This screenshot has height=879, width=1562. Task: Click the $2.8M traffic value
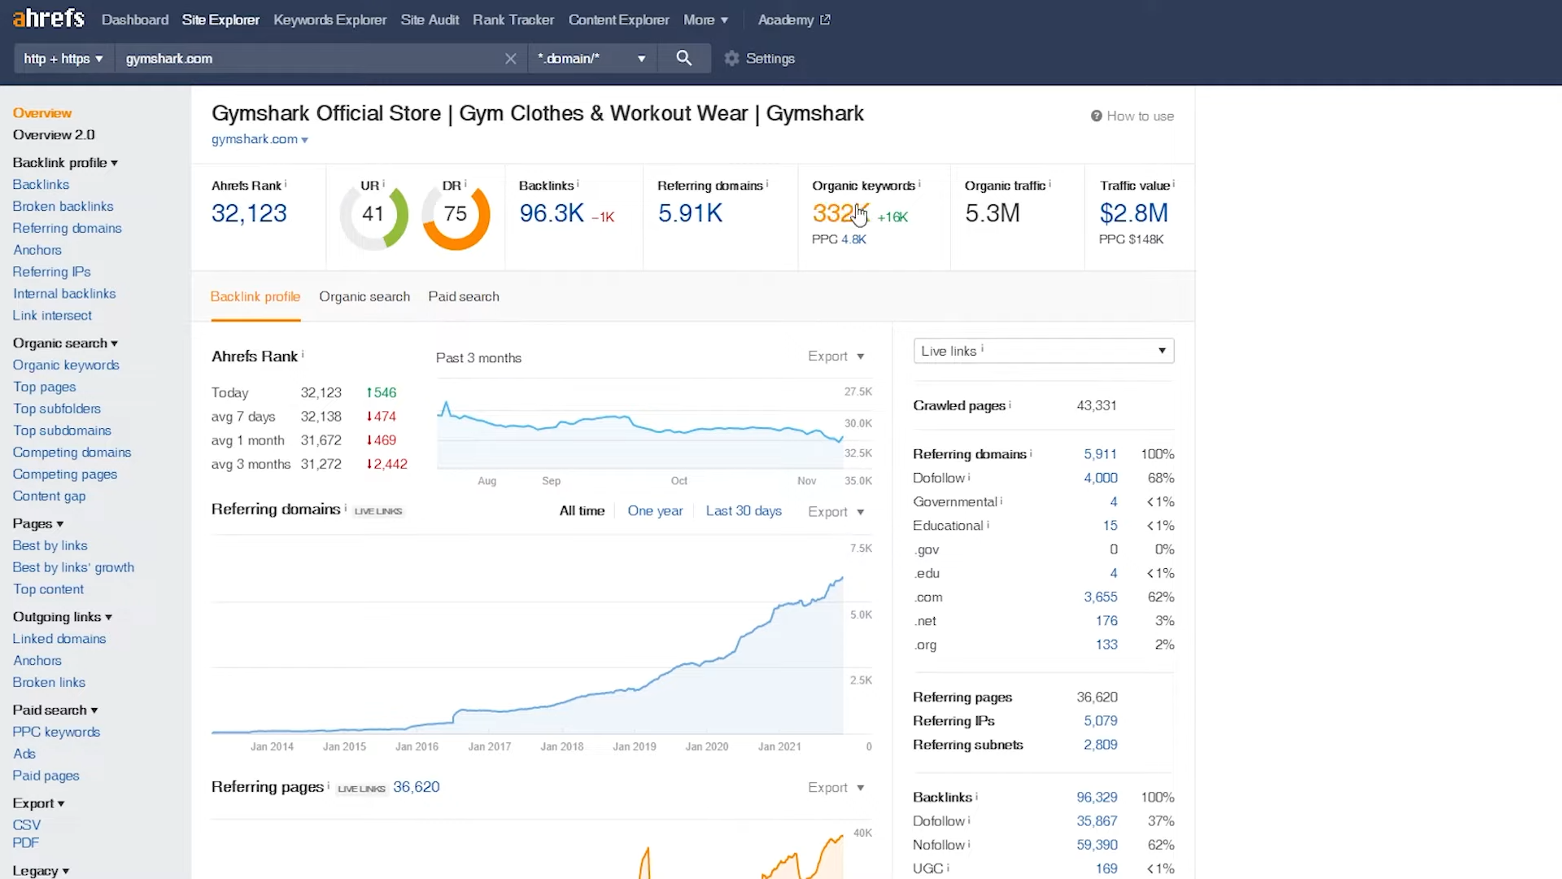click(1134, 213)
